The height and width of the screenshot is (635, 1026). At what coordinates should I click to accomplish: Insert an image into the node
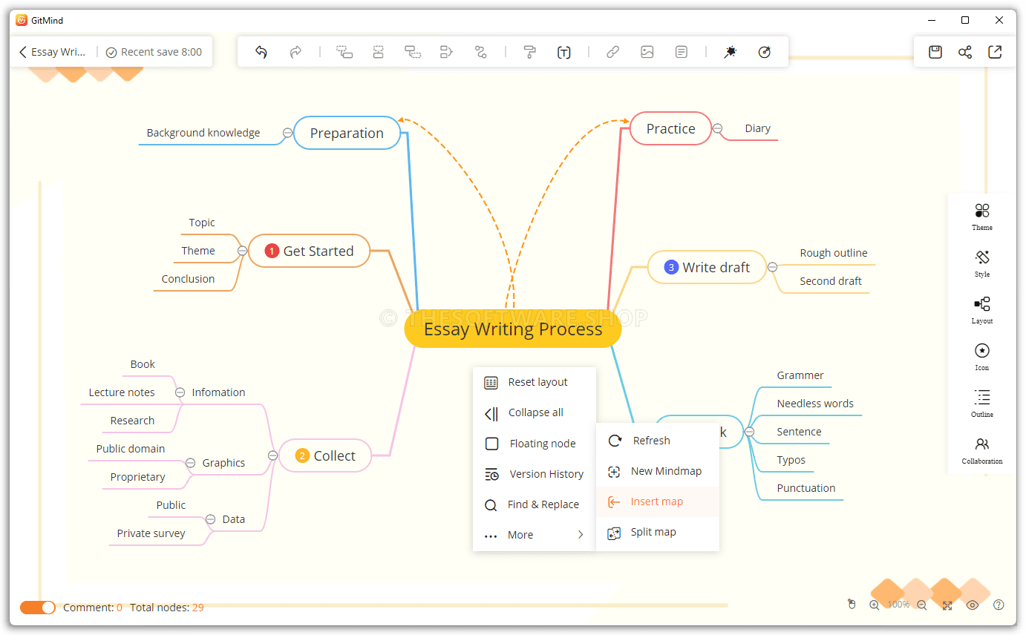pos(647,52)
